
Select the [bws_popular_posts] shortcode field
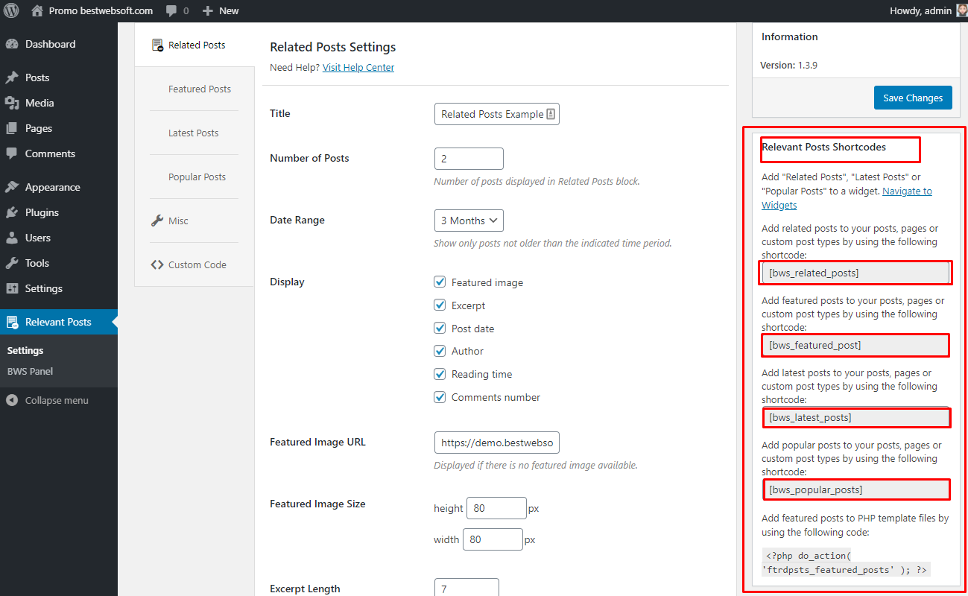[x=855, y=489]
